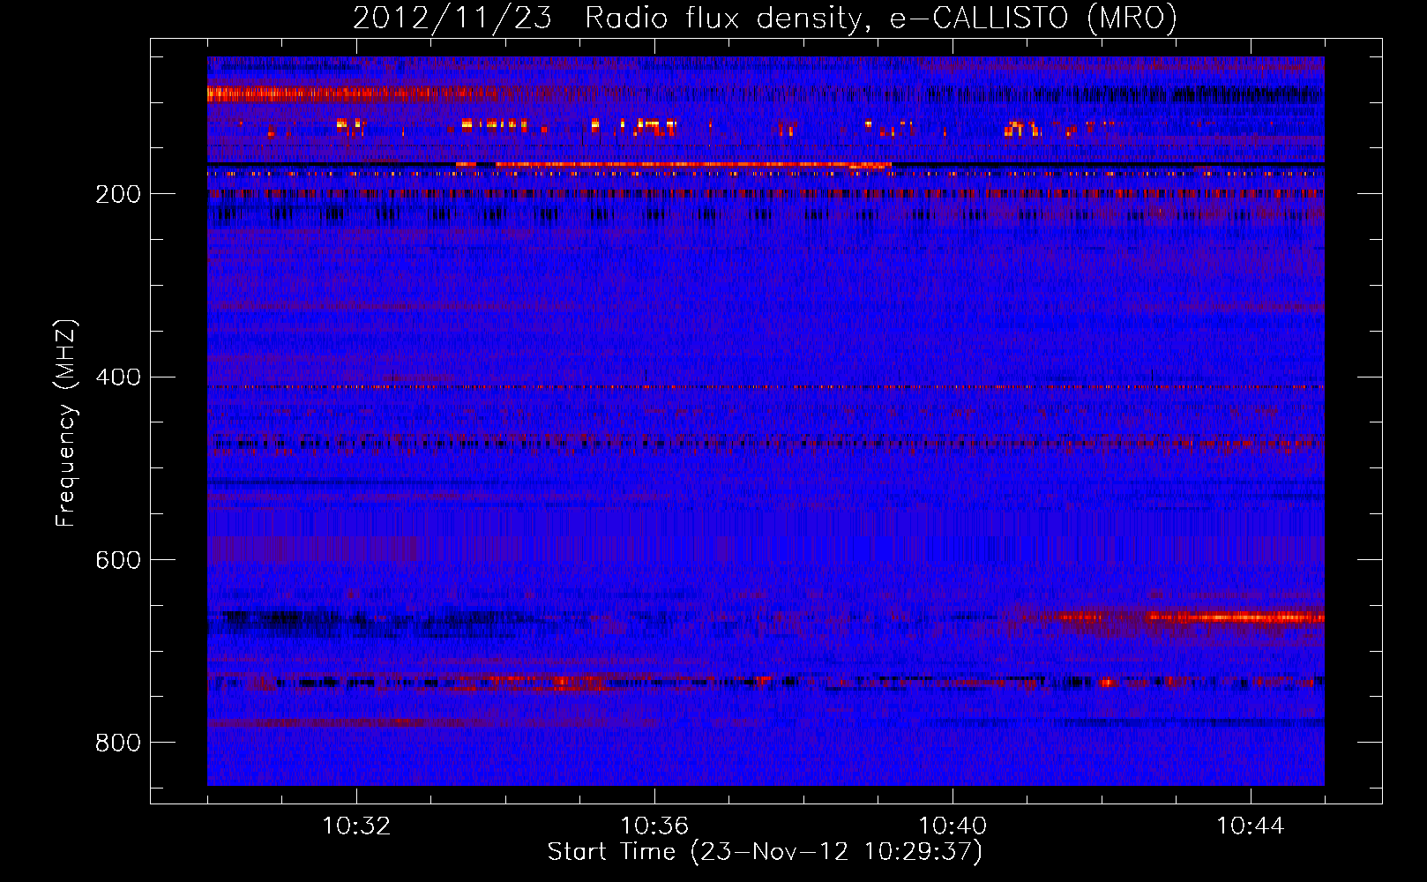
Task: Click the 'Frequency (MHZ)' axis label
Action: pyautogui.click(x=65, y=423)
